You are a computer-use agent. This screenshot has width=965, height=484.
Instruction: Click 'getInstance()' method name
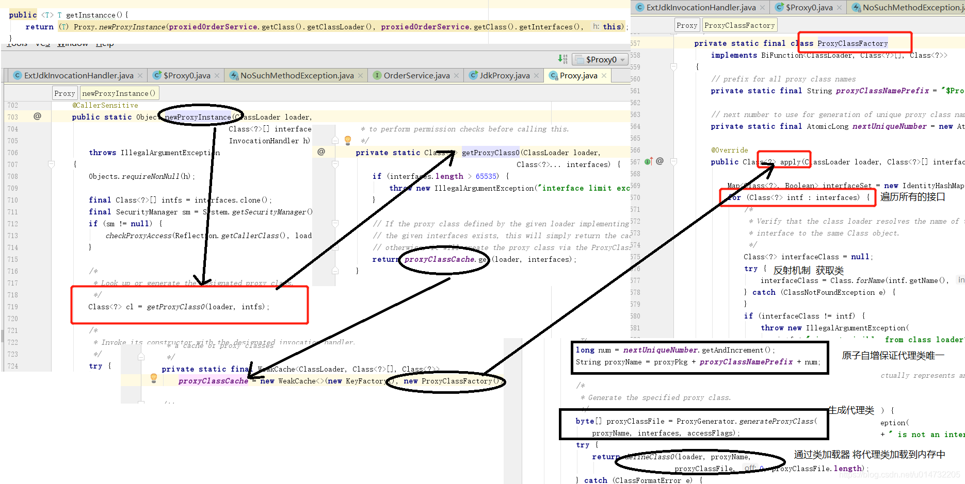94,15
